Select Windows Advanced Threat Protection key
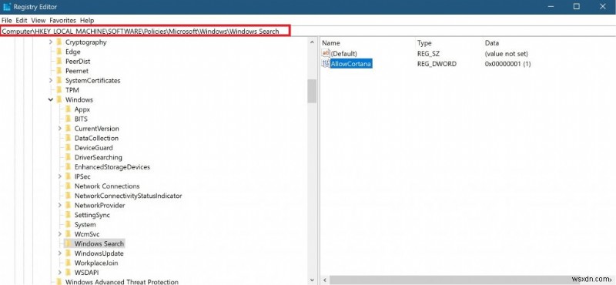616x285 pixels. pos(122,282)
